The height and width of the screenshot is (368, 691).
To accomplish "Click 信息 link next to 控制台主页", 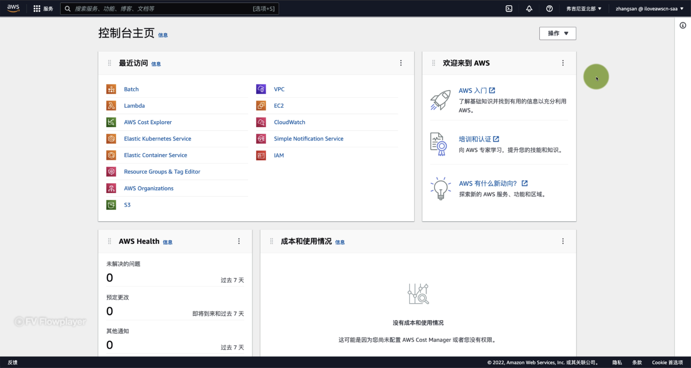I will 163,35.
